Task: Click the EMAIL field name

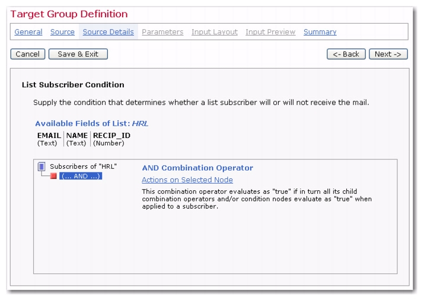Action: [x=49, y=136]
